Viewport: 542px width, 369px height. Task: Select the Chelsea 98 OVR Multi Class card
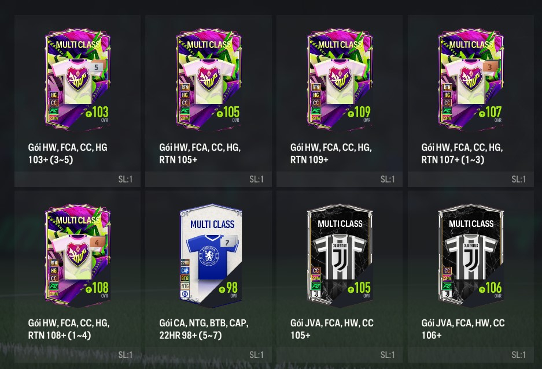tap(211, 256)
